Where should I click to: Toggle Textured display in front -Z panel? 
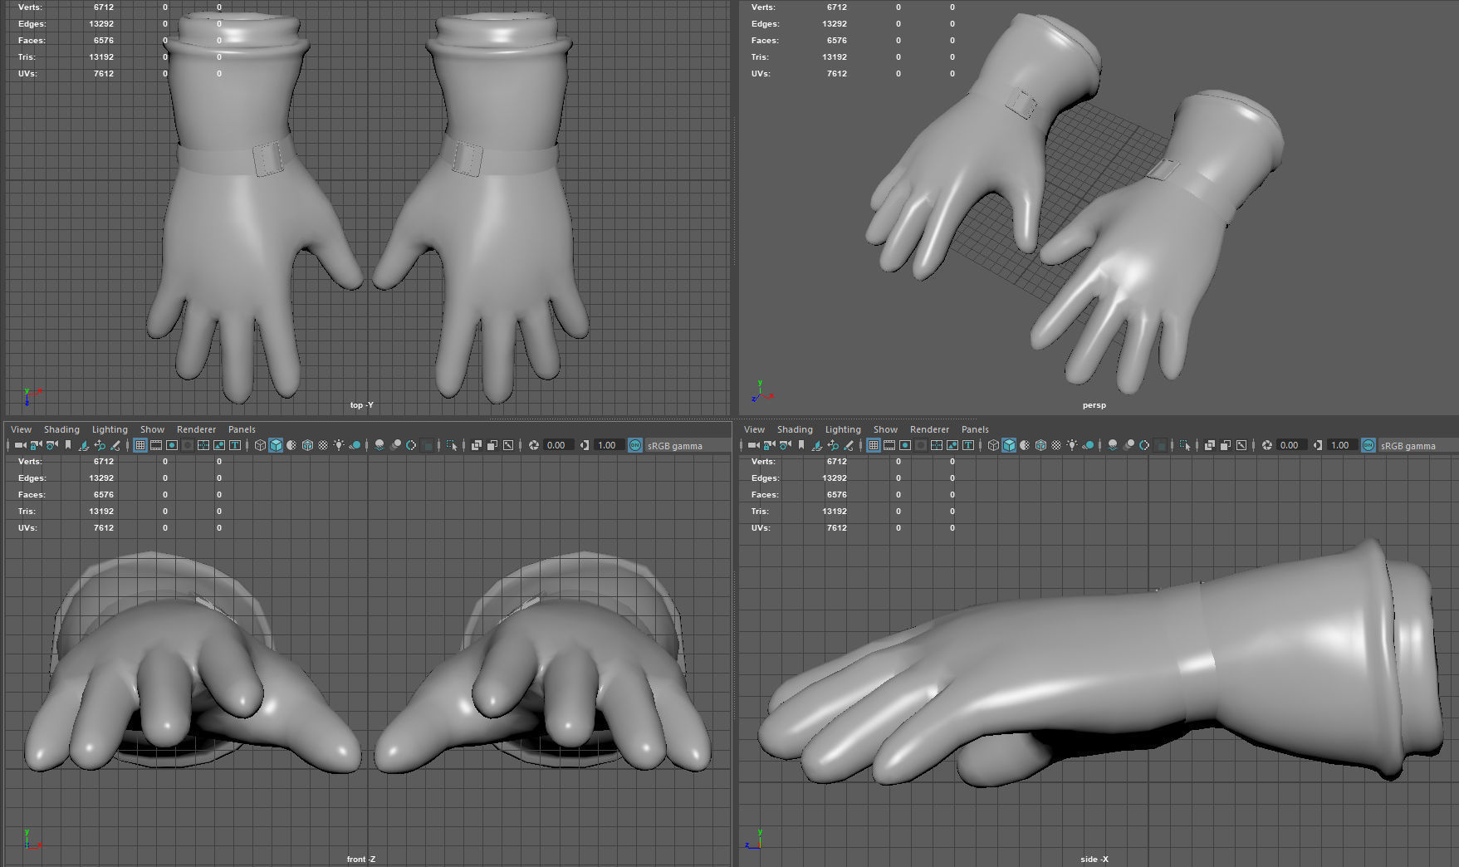pos(323,445)
